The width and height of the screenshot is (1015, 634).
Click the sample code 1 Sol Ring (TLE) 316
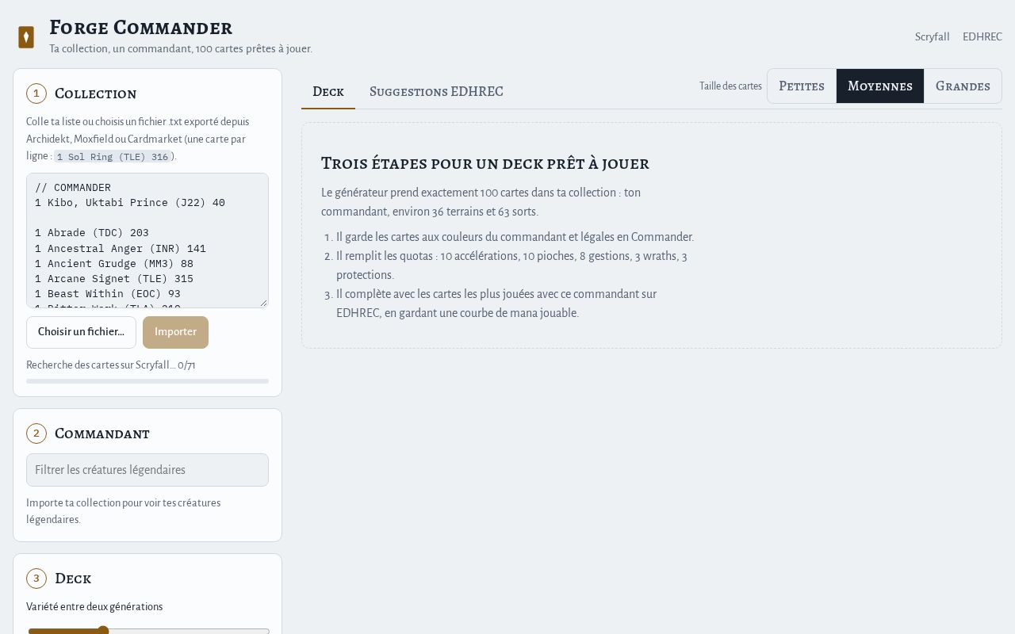[113, 157]
